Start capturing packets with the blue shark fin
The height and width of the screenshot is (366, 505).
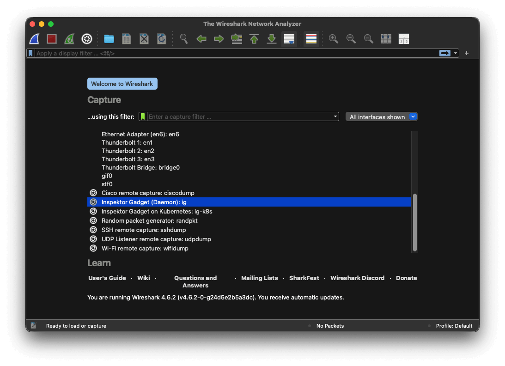(34, 39)
